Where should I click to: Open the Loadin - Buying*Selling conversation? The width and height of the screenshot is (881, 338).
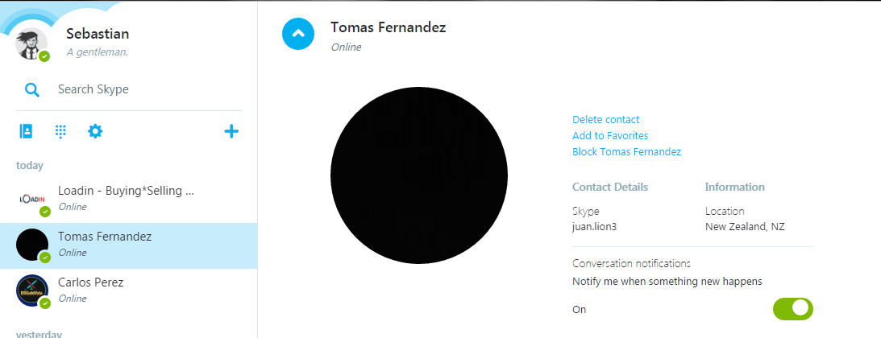point(129,200)
